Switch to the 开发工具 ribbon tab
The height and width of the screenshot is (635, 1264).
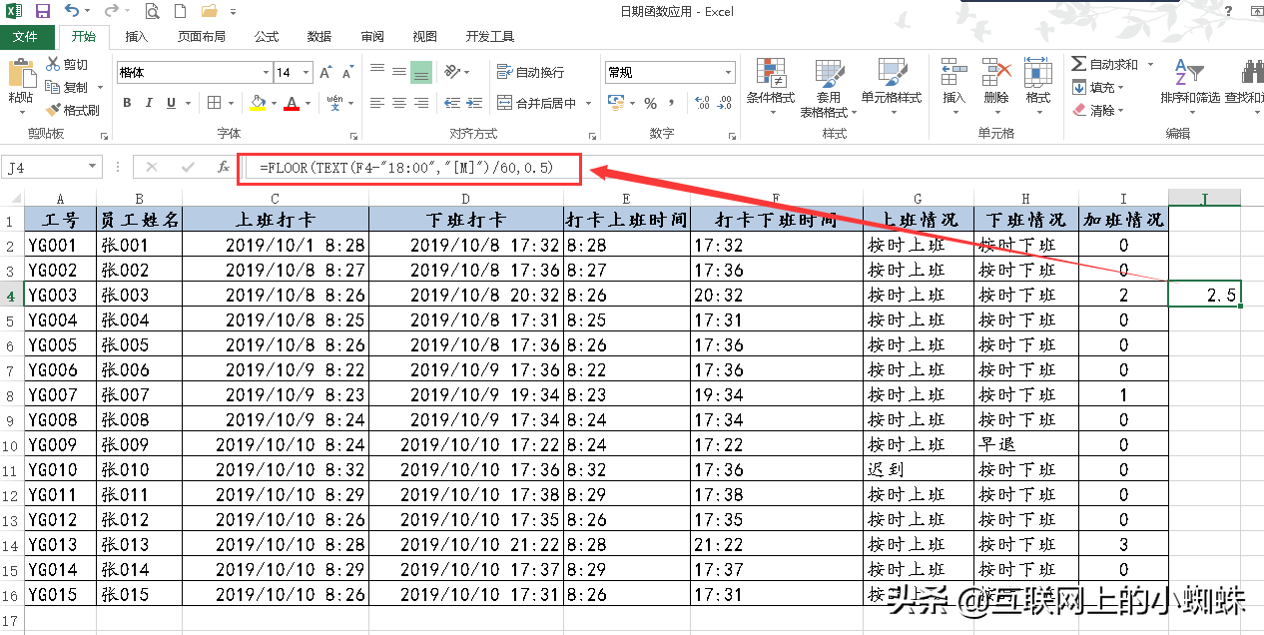pyautogui.click(x=490, y=37)
